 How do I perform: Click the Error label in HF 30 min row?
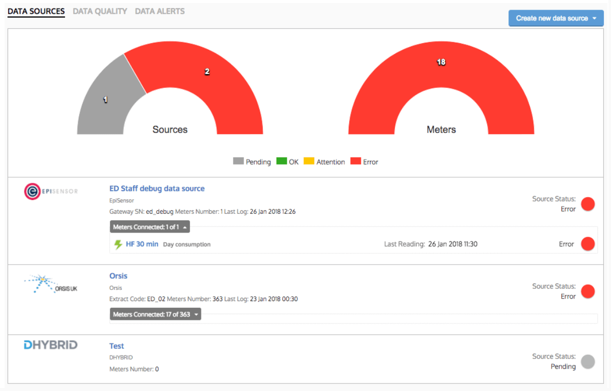tap(566, 244)
